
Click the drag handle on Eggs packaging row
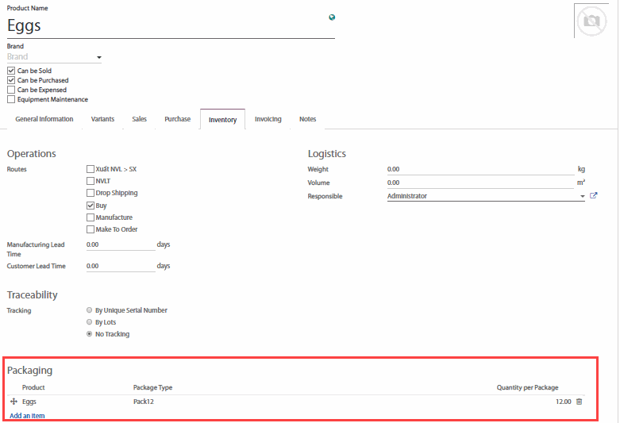[x=13, y=402]
